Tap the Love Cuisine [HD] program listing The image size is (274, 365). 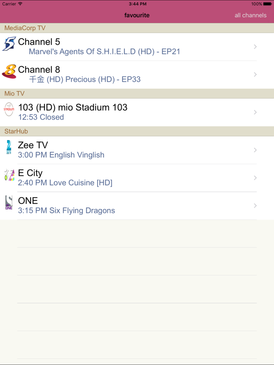click(x=65, y=182)
